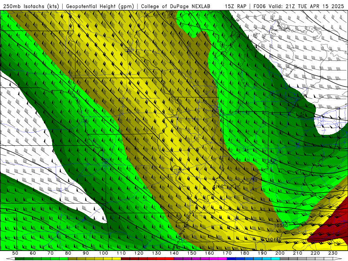The width and height of the screenshot is (348, 261).
Task: Click the "250mb Isotachs (kts)" title text
Action: pyautogui.click(x=31, y=6)
